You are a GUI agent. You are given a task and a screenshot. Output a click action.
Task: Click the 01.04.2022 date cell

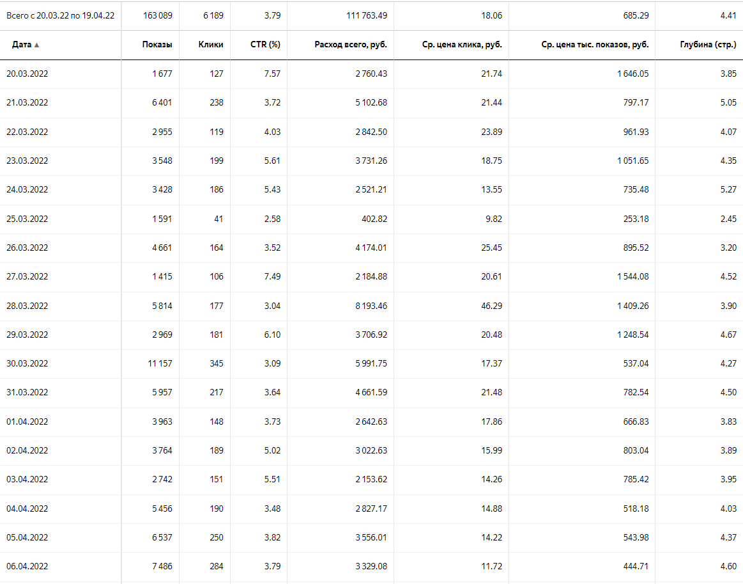tap(27, 422)
